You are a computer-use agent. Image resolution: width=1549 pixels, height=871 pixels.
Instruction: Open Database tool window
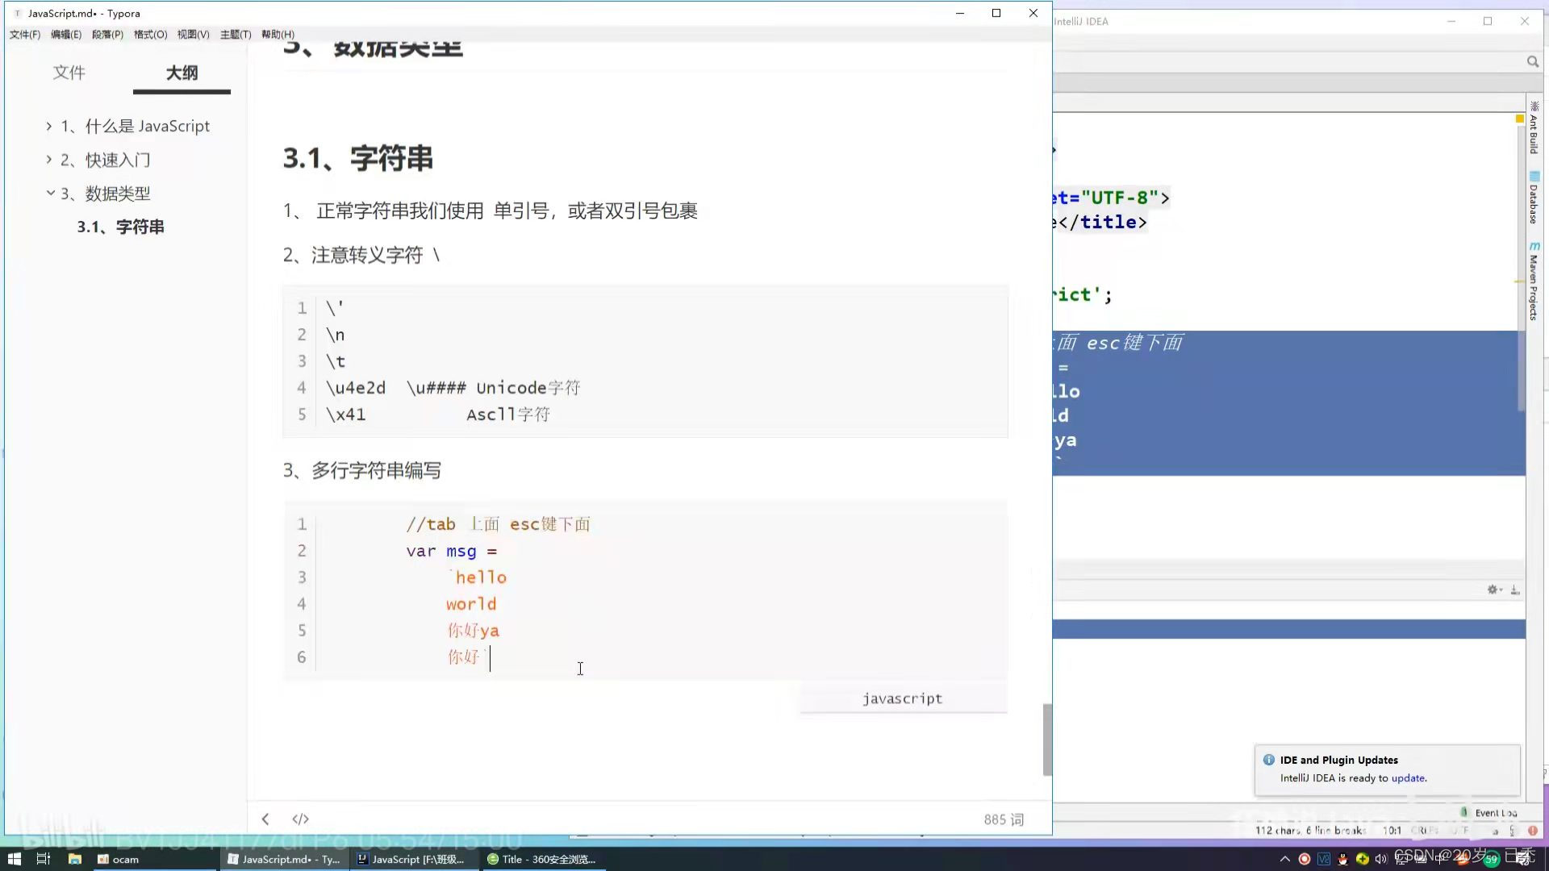pyautogui.click(x=1534, y=198)
